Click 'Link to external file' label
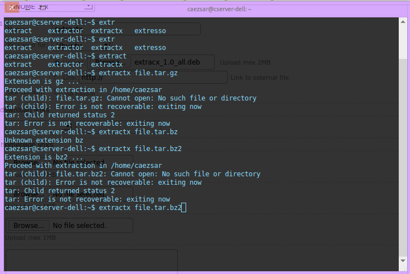The width and height of the screenshot is (410, 274). (259, 77)
